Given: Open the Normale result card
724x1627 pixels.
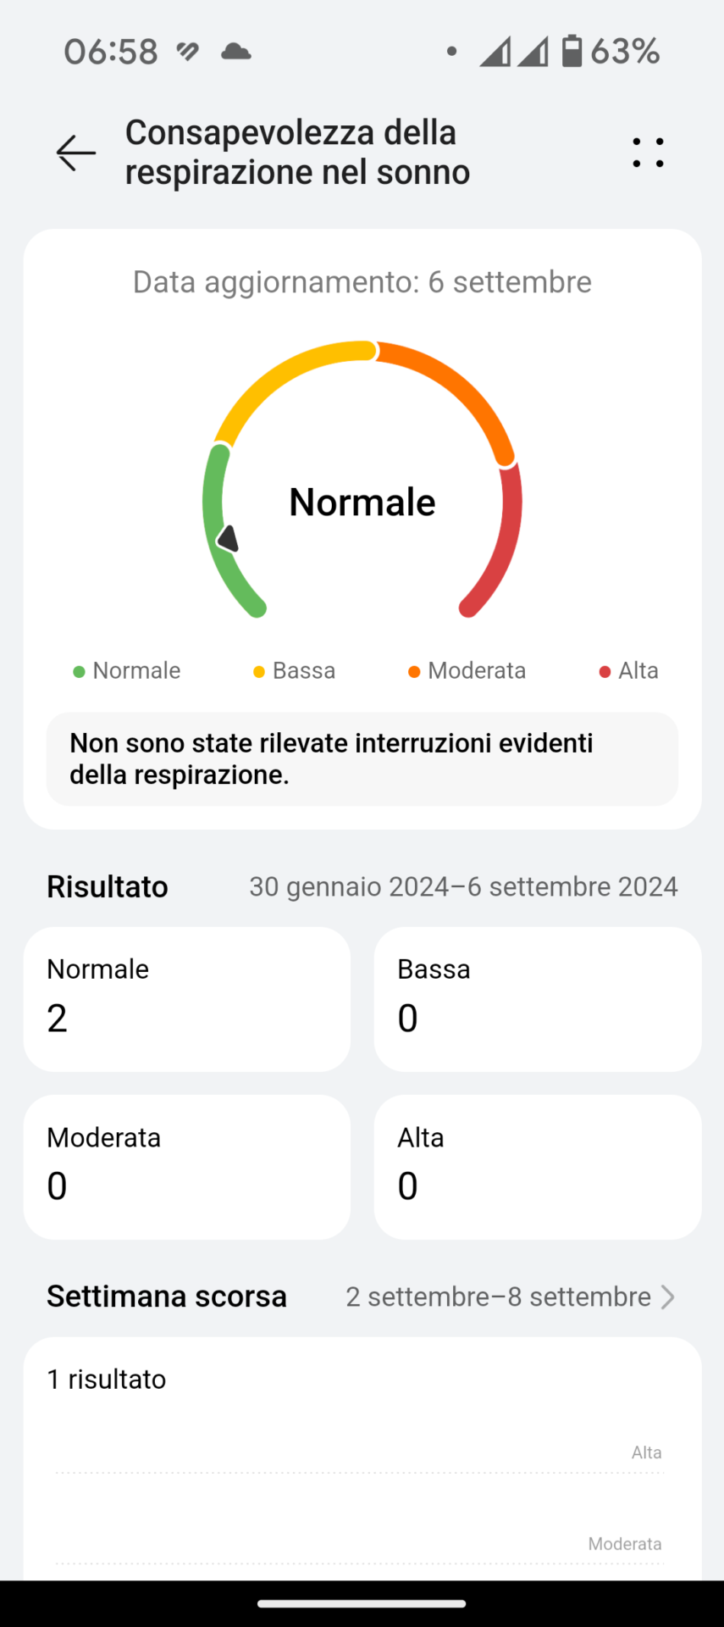Looking at the screenshot, I should click(187, 999).
